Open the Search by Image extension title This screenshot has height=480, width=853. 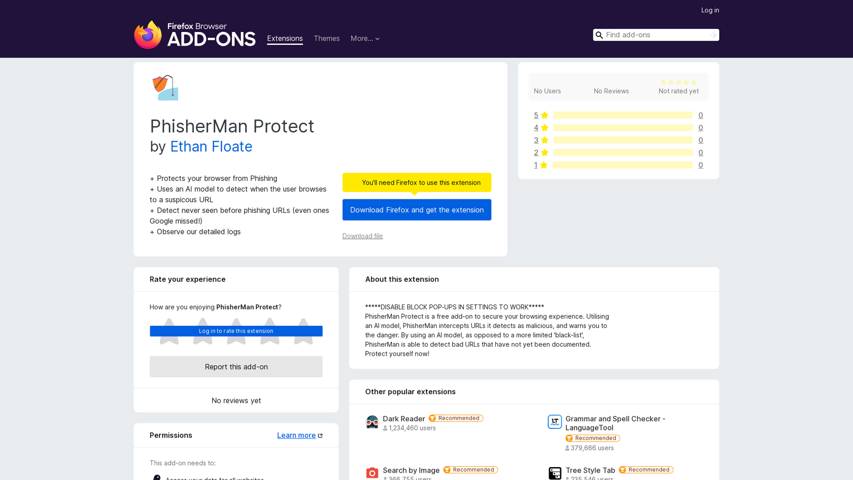pos(411,470)
